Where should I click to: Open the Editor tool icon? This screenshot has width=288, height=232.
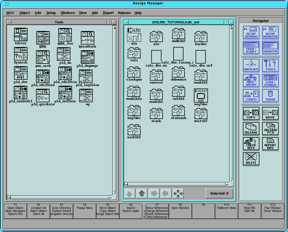tap(21, 35)
